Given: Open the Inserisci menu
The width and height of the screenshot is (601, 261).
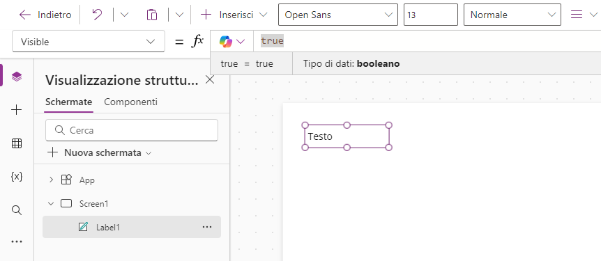Looking at the screenshot, I should 234,15.
